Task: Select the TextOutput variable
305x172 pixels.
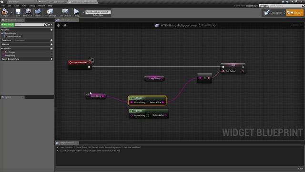Action: pos(10,52)
